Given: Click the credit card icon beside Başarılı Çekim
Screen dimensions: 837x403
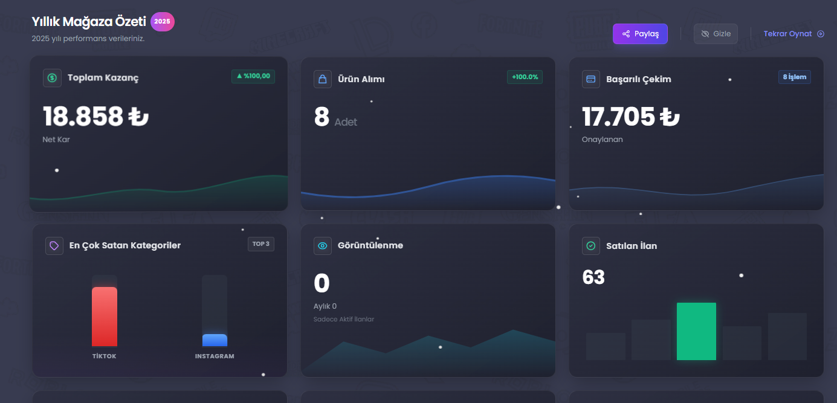Looking at the screenshot, I should pos(591,79).
